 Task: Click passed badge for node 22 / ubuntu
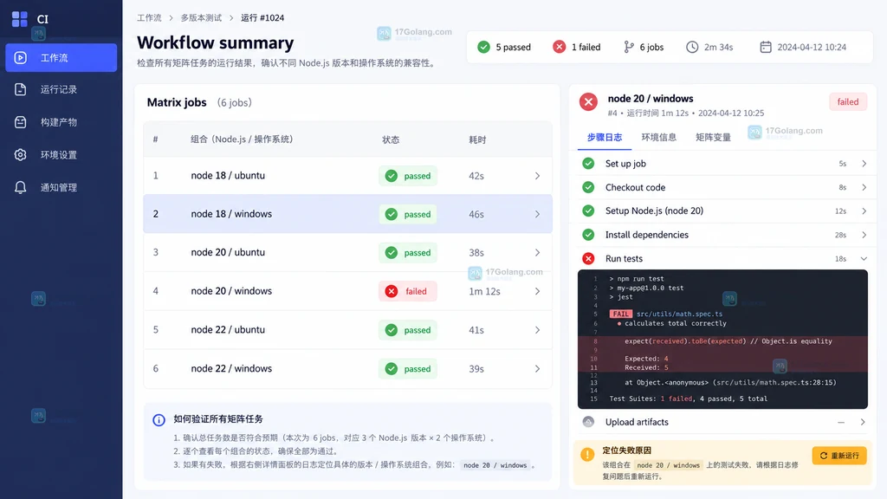(408, 330)
